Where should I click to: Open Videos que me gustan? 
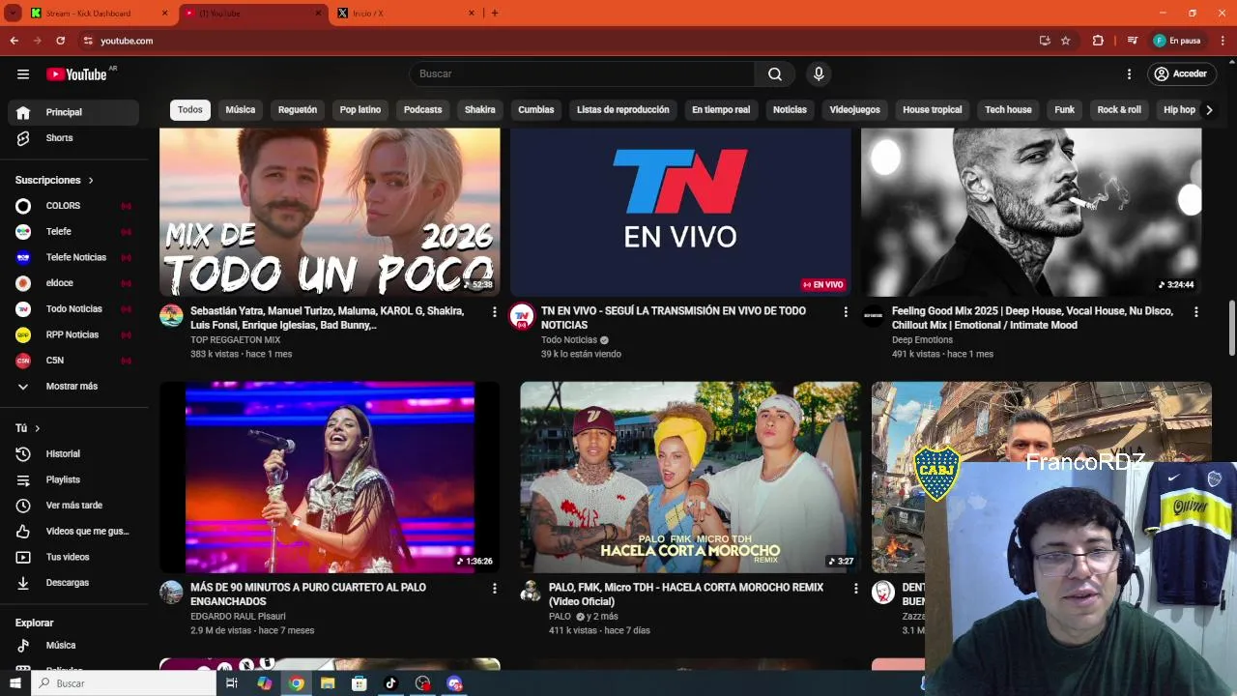(x=73, y=531)
